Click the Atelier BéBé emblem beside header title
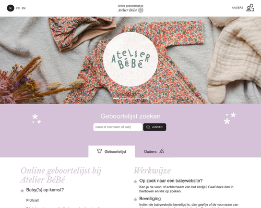 (141, 10)
